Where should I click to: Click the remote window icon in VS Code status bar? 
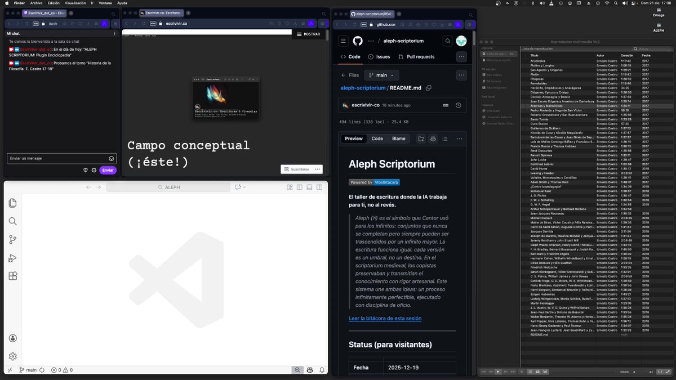point(9,370)
